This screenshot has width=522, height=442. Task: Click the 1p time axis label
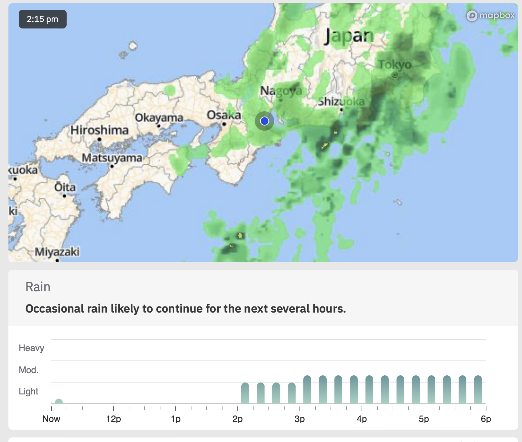[176, 419]
